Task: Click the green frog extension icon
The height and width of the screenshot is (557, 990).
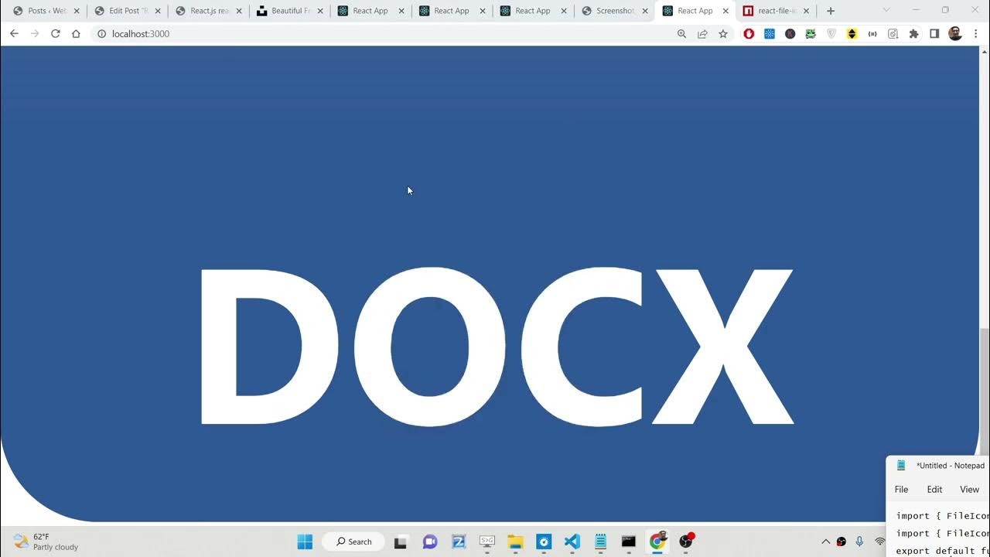Action: pyautogui.click(x=811, y=34)
